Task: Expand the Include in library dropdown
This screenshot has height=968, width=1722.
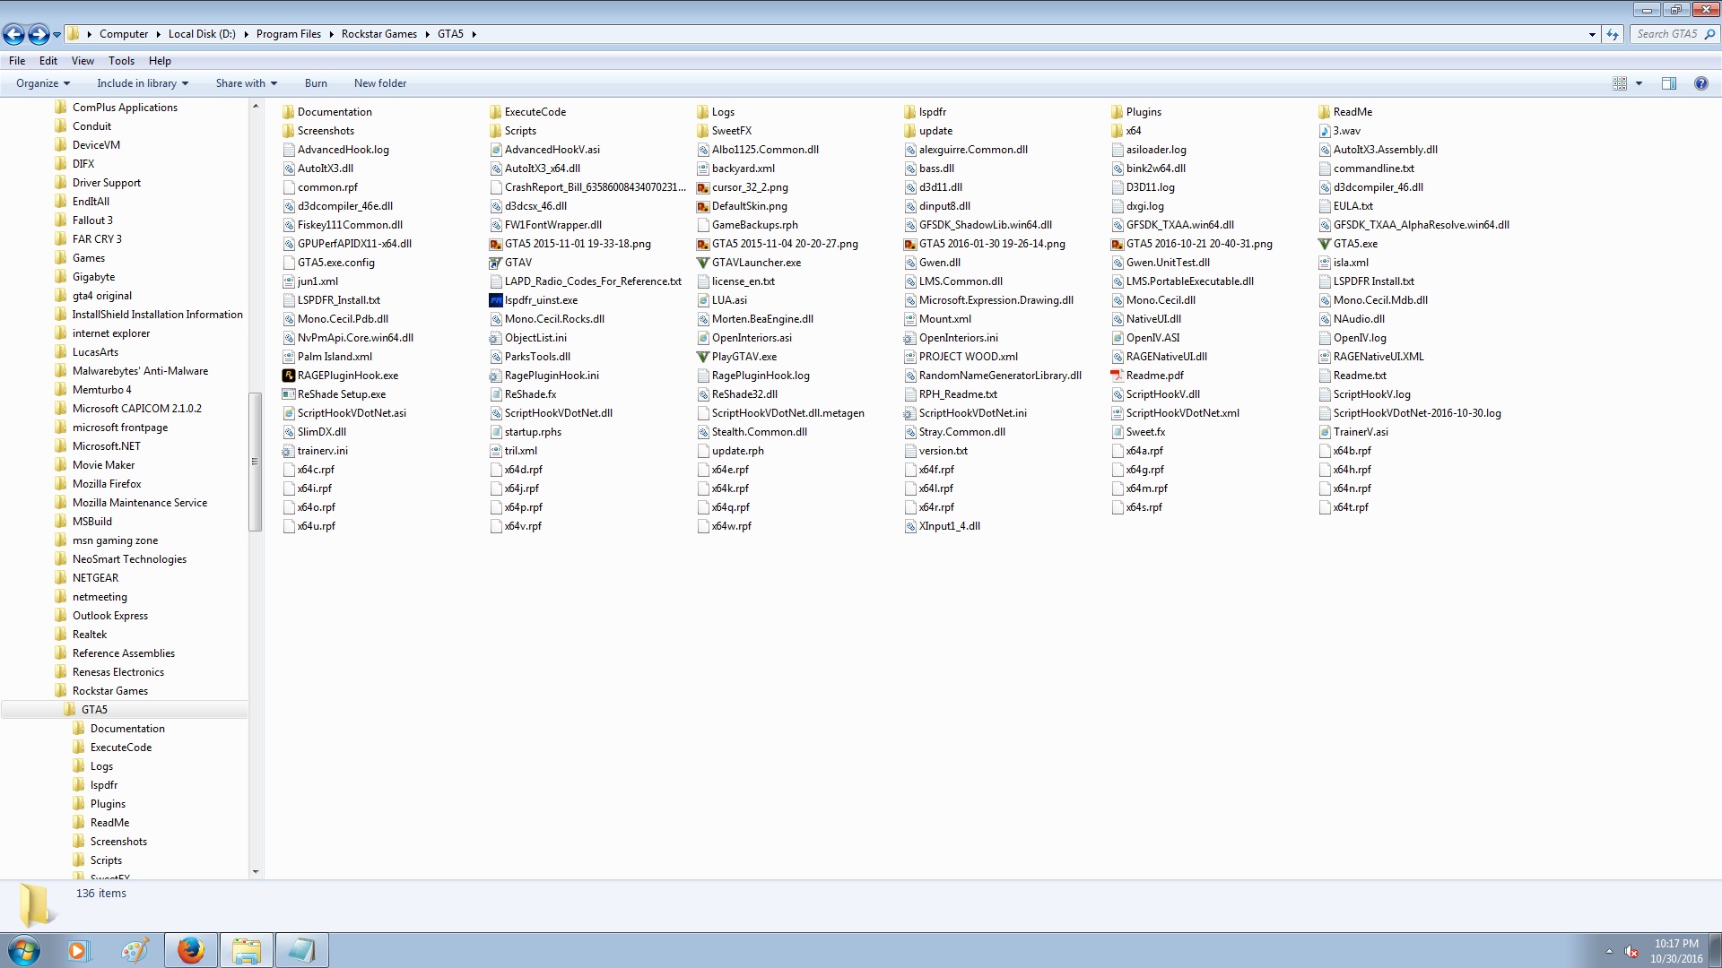Action: [x=143, y=83]
